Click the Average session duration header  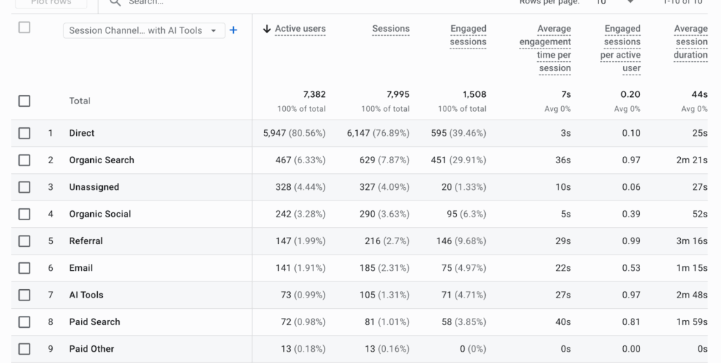[x=691, y=42]
